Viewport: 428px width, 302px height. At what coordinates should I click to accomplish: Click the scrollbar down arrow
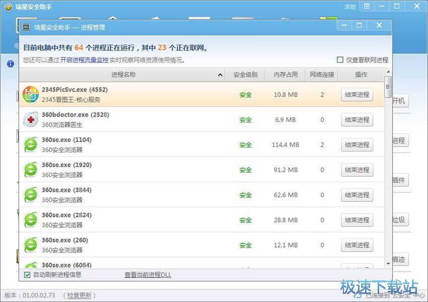(x=388, y=264)
